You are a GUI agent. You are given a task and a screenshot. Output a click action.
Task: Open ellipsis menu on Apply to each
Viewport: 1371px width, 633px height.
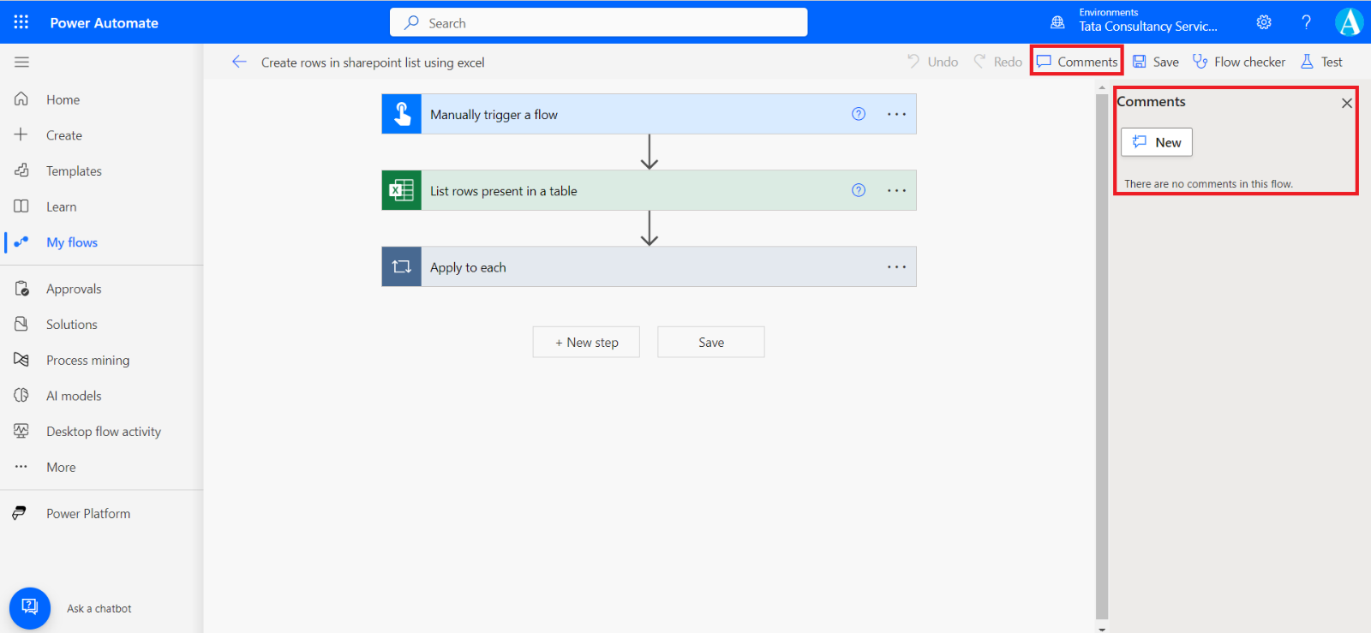point(896,266)
